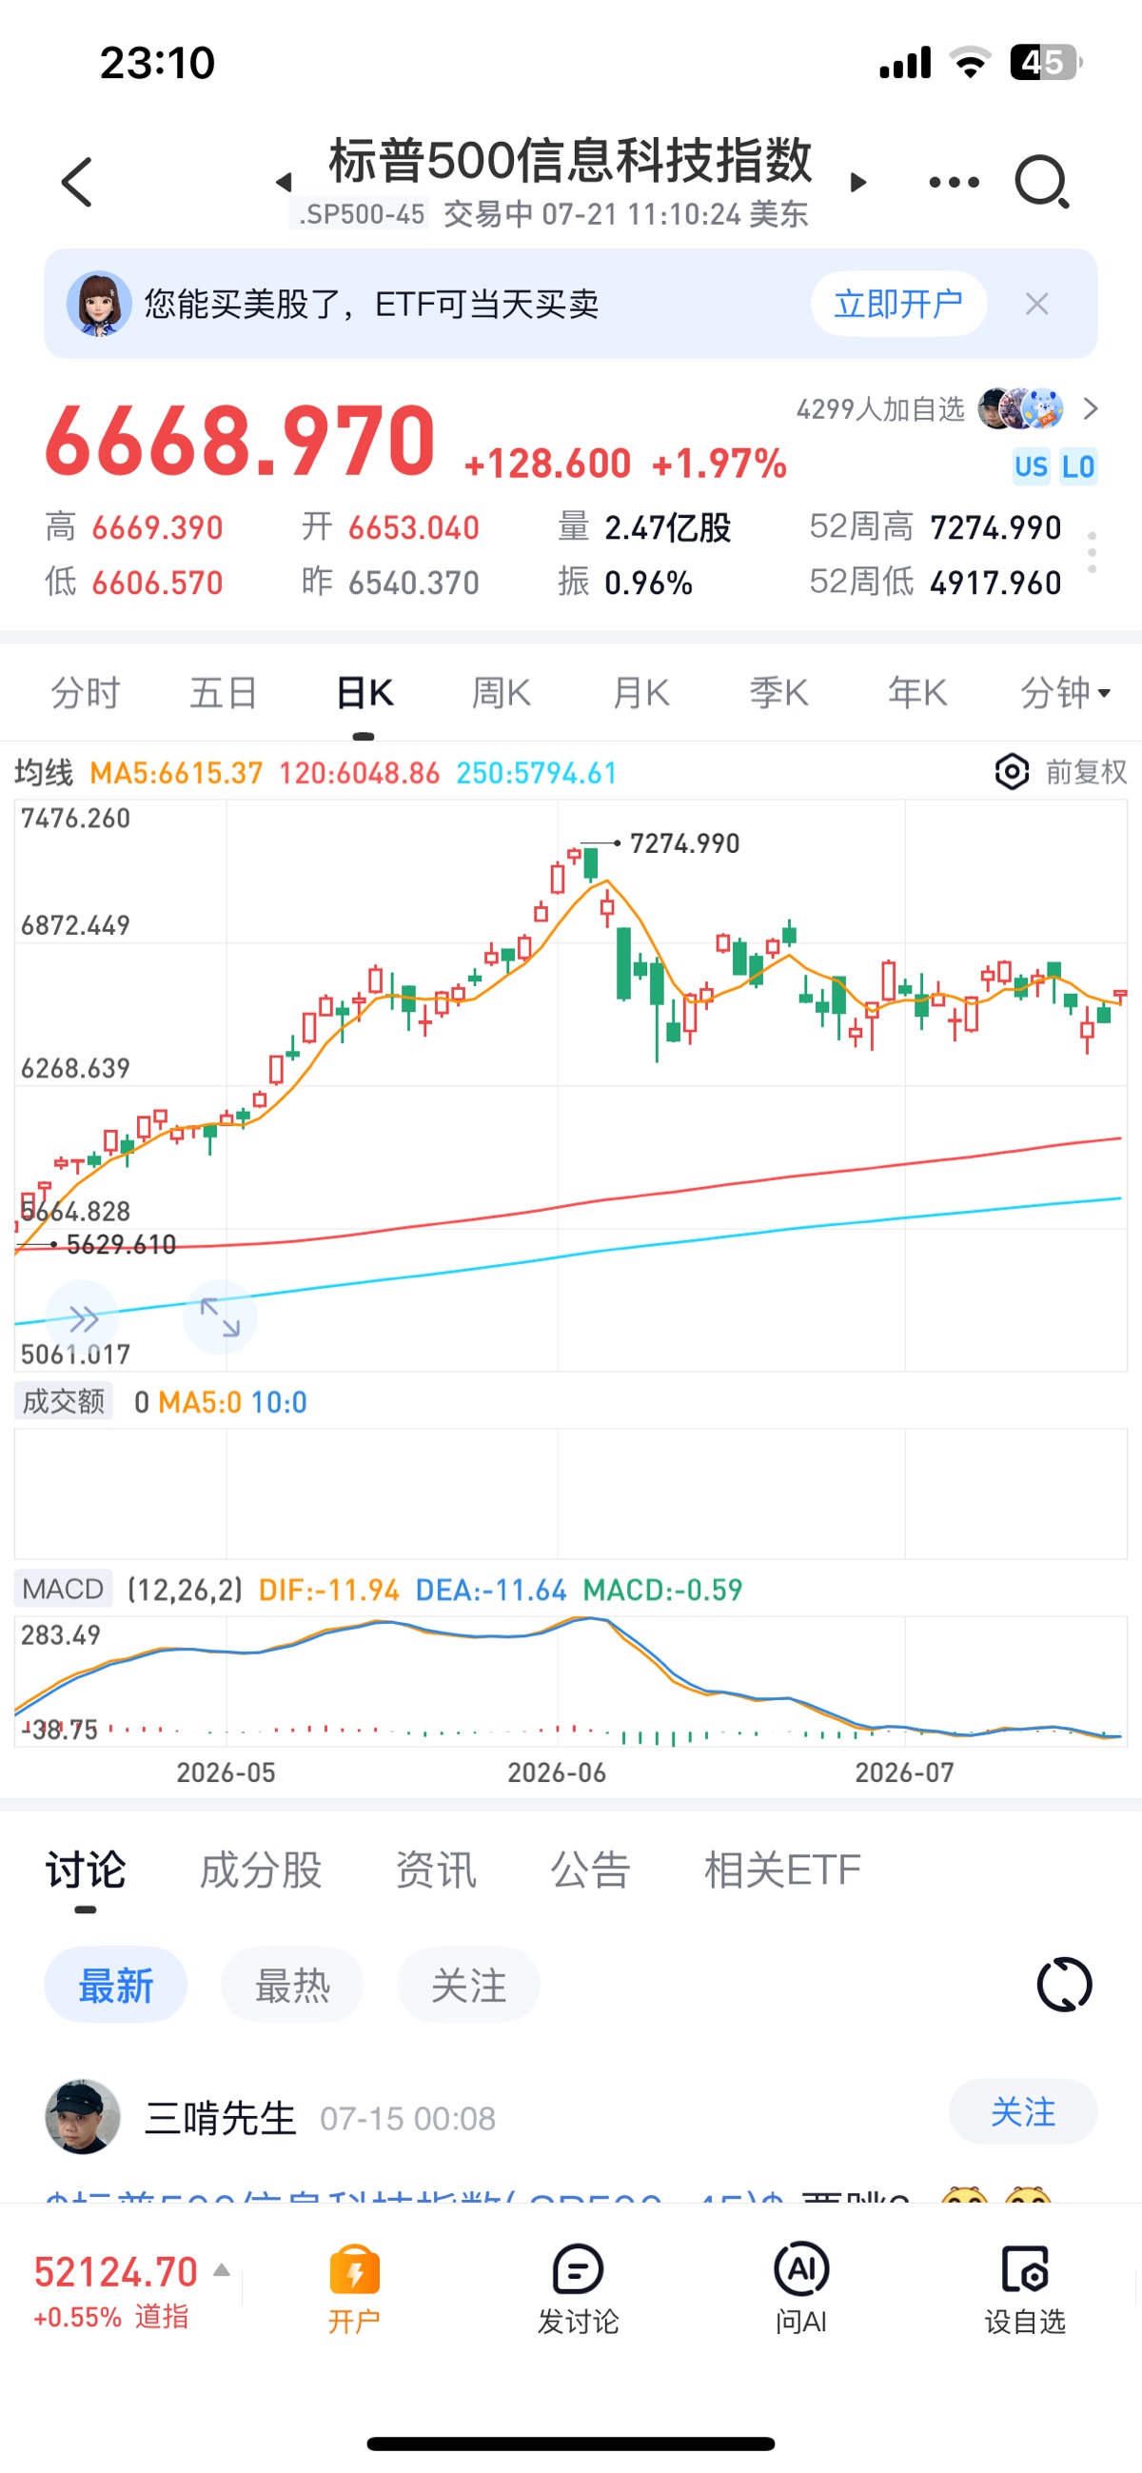This screenshot has height=2473, width=1142.
Task: Refresh discussions with circular arrows icon
Action: pyautogui.click(x=1064, y=1985)
